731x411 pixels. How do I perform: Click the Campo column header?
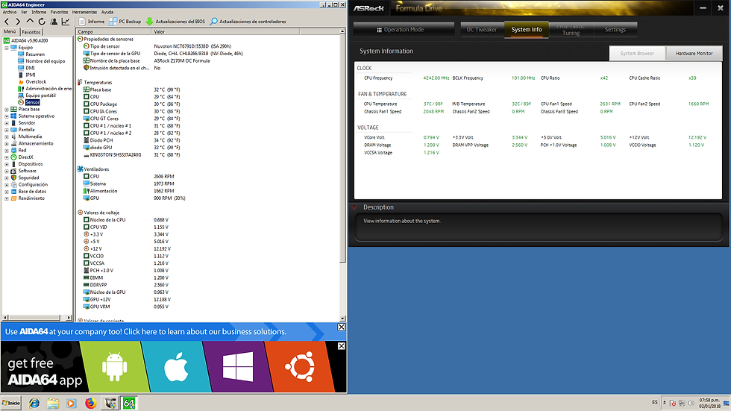(113, 31)
